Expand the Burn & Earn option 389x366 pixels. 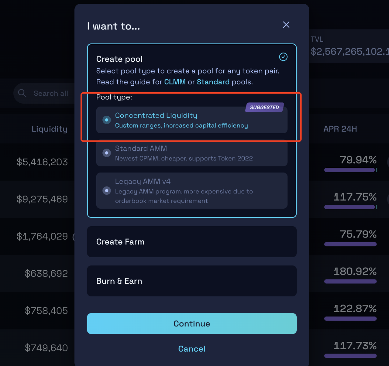[x=192, y=281]
